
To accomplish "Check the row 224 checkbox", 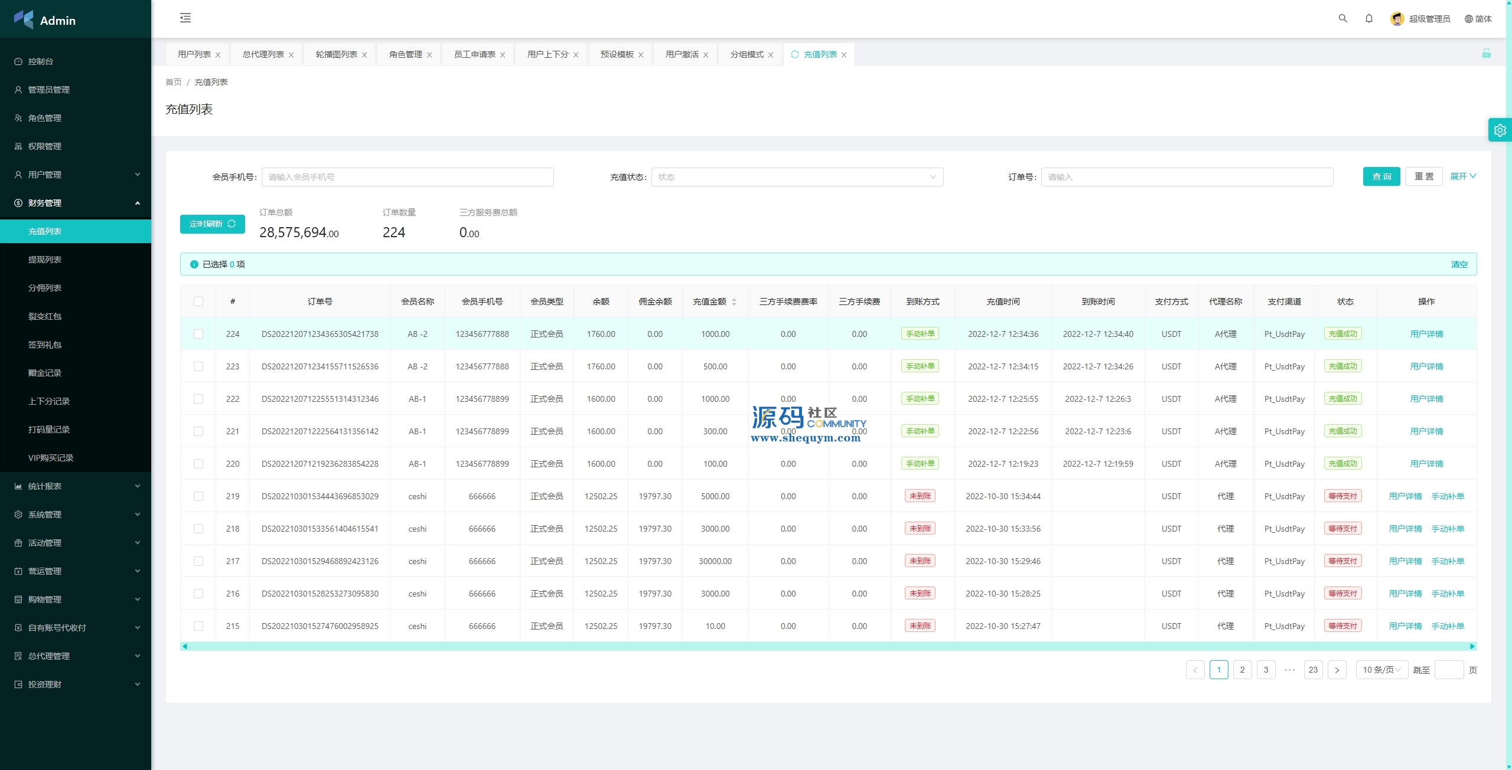I will (x=198, y=334).
